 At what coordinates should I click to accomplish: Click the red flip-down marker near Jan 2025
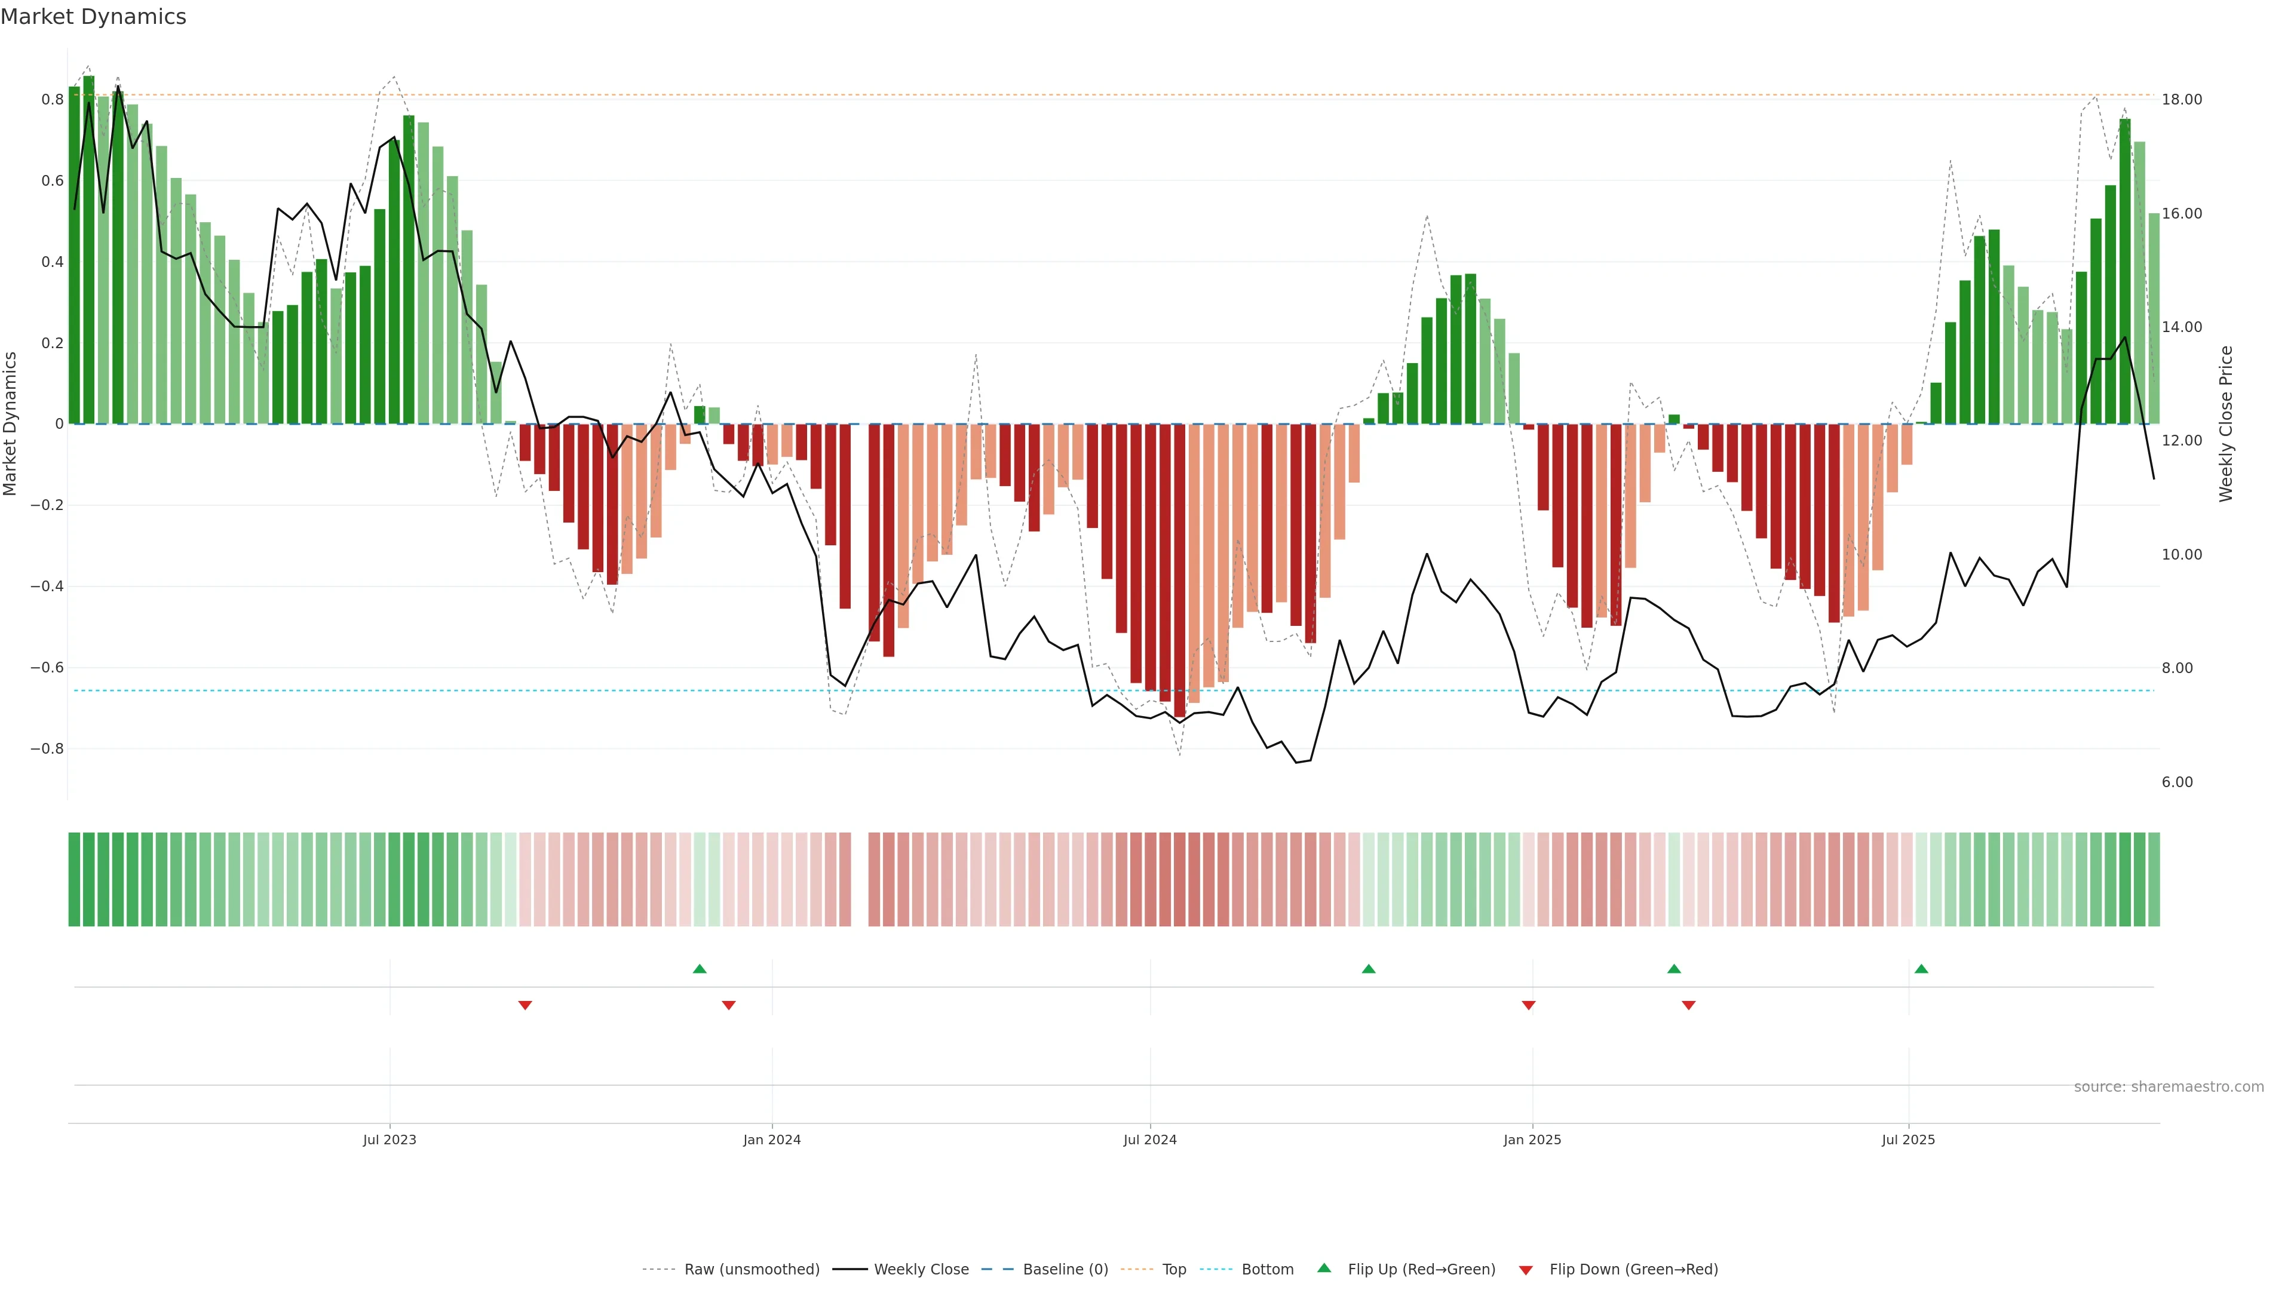[1528, 1005]
